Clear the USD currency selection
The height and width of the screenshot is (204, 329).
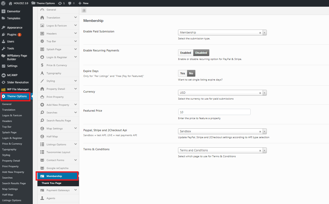(x=260, y=93)
